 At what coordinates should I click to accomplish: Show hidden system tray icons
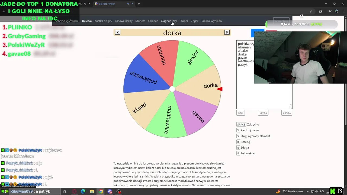309,191
